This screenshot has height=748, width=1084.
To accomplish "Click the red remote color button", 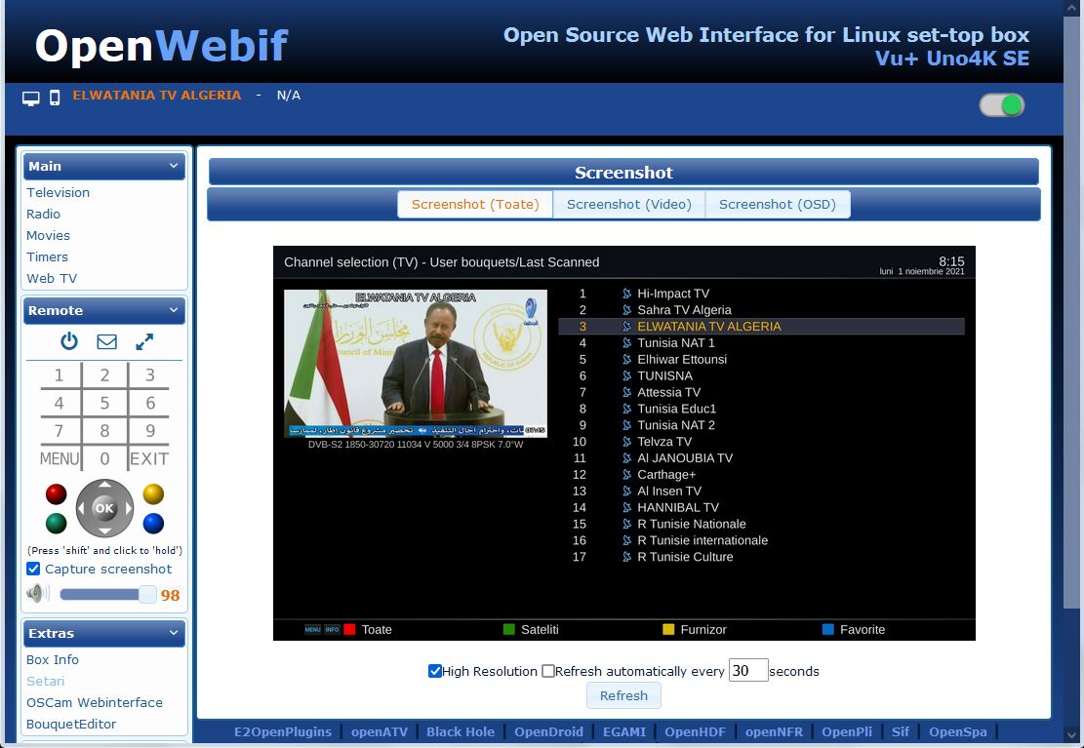I will click(x=56, y=494).
